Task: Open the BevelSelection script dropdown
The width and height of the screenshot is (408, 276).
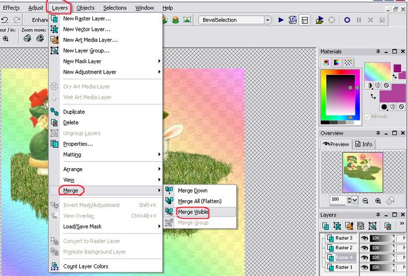Action: click(x=267, y=20)
